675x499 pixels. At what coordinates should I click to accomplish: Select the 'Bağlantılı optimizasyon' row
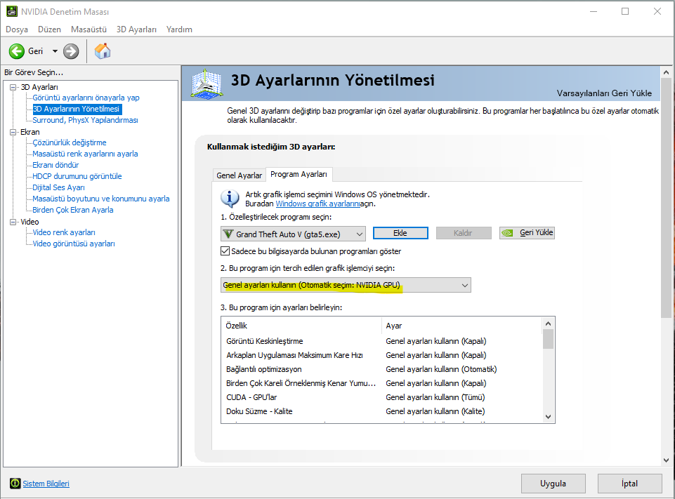[x=381, y=369]
